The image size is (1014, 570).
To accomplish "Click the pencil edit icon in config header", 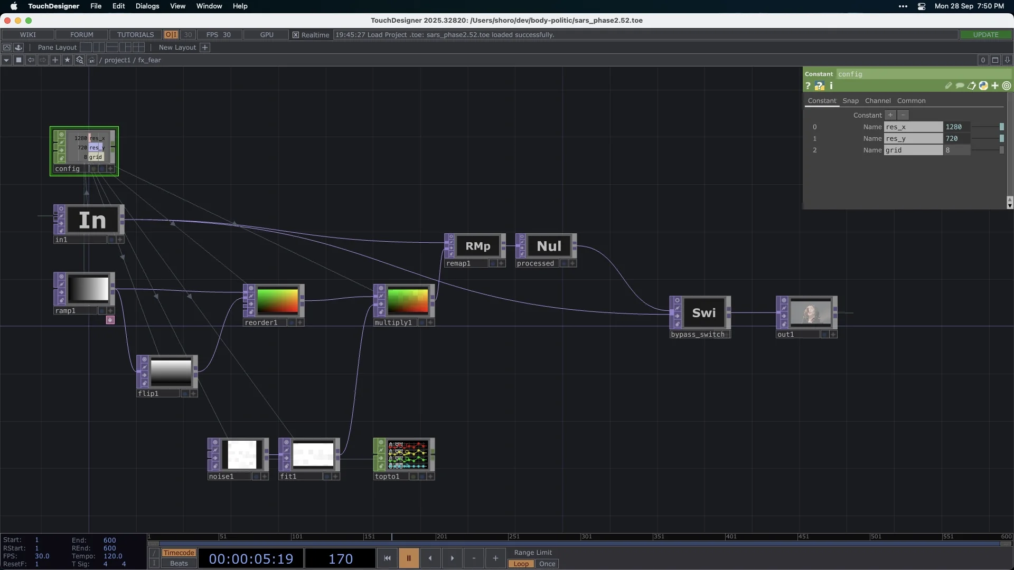I will (949, 85).
